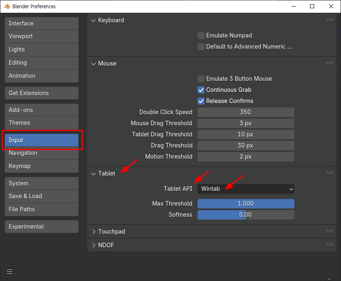Grab the Mouse panel drag handle
Screen dimensions: 341x281
click(x=330, y=63)
